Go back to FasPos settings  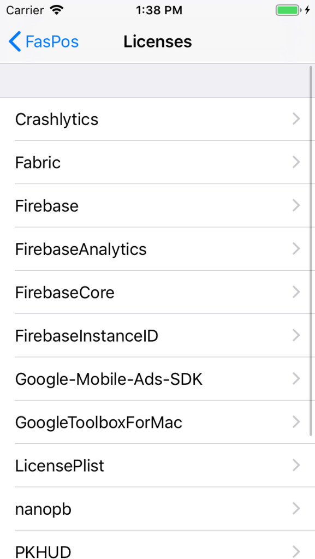point(44,41)
